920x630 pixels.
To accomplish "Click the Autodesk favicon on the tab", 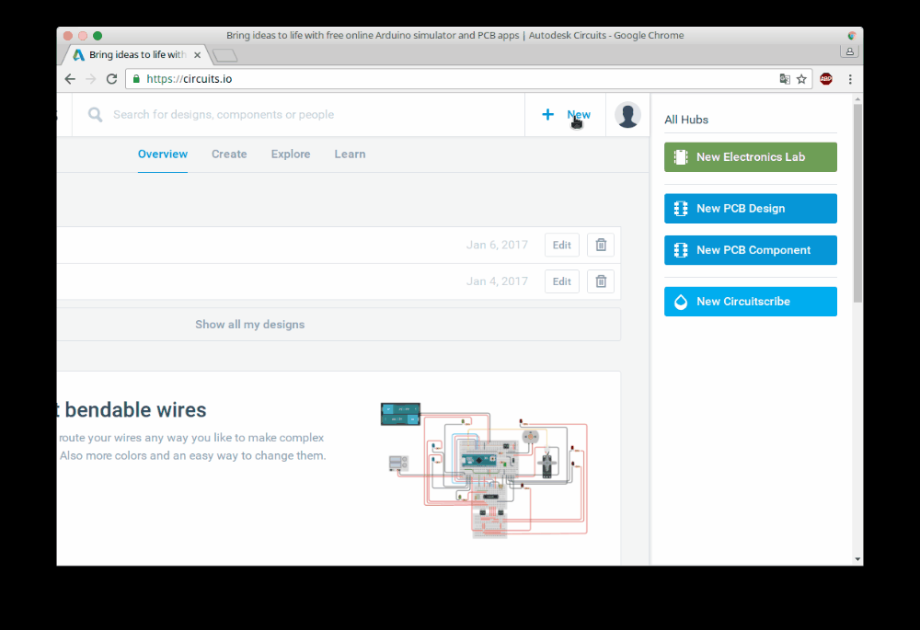I will [78, 54].
